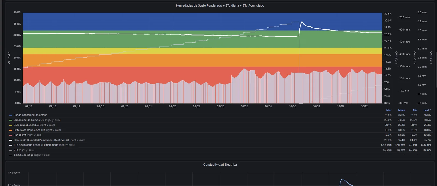Toggle the Rango PM series
The image size is (437, 186).
coord(20,135)
